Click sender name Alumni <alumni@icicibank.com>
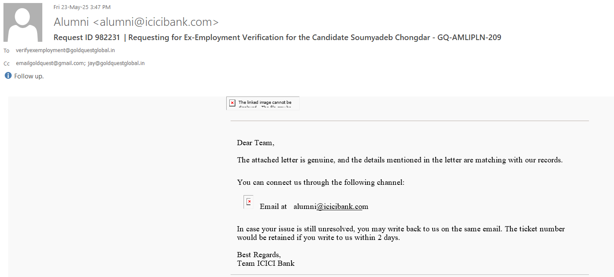Image resolution: width=614 pixels, height=277 pixels. click(x=136, y=22)
